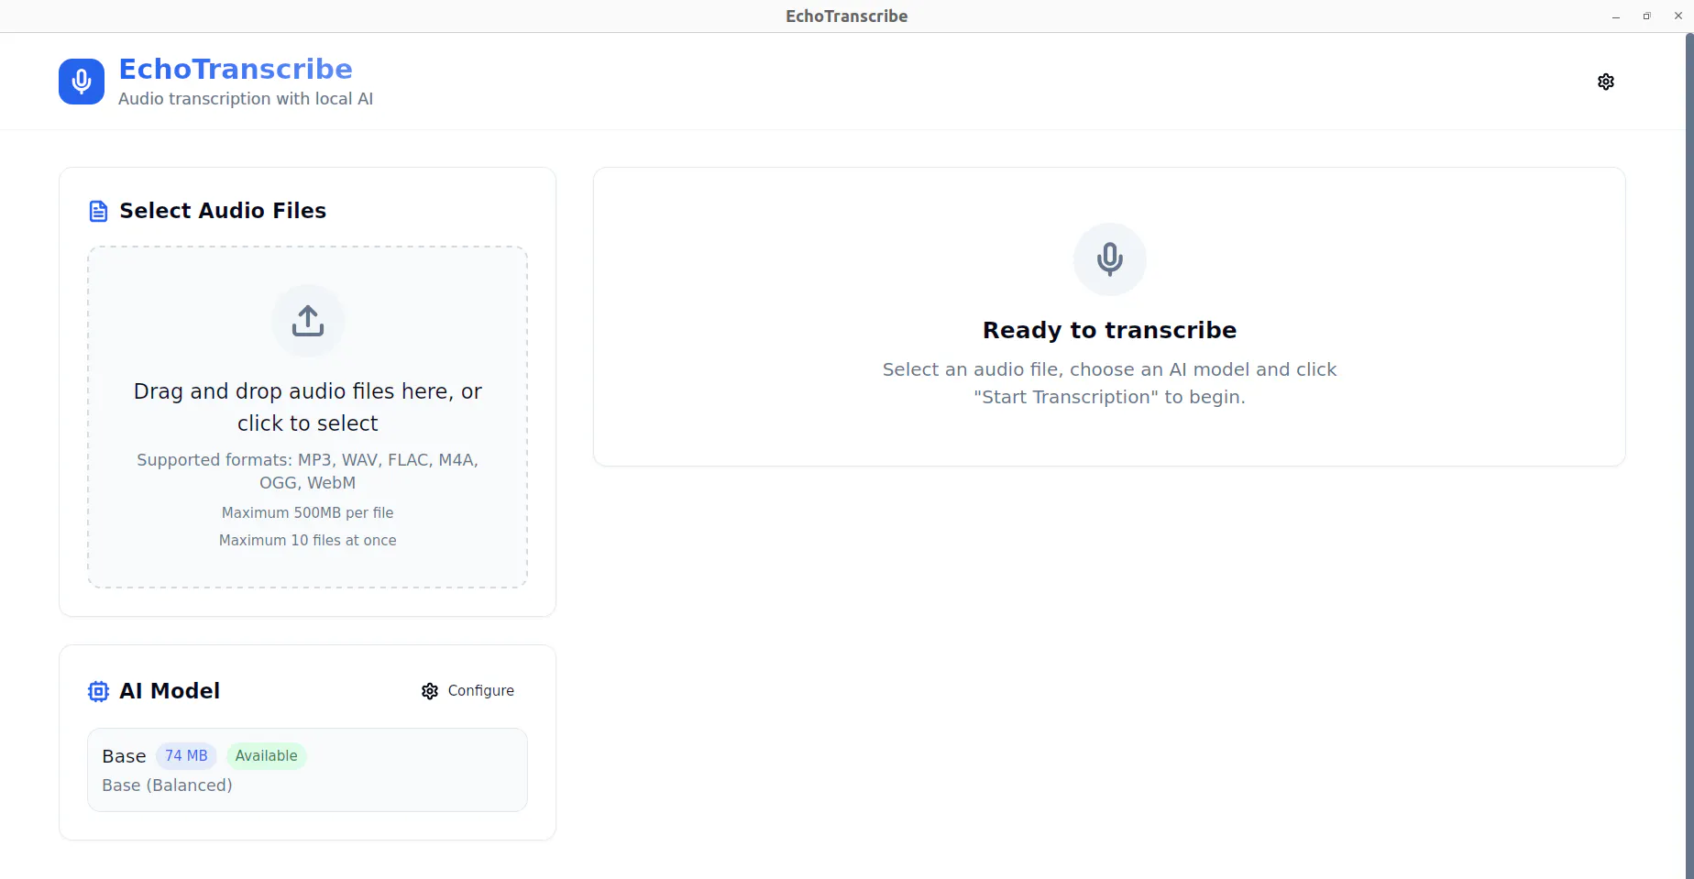Select the Base (Balanced) model card
The image size is (1694, 879).
coord(307,770)
